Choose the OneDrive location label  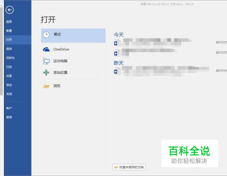click(x=61, y=49)
